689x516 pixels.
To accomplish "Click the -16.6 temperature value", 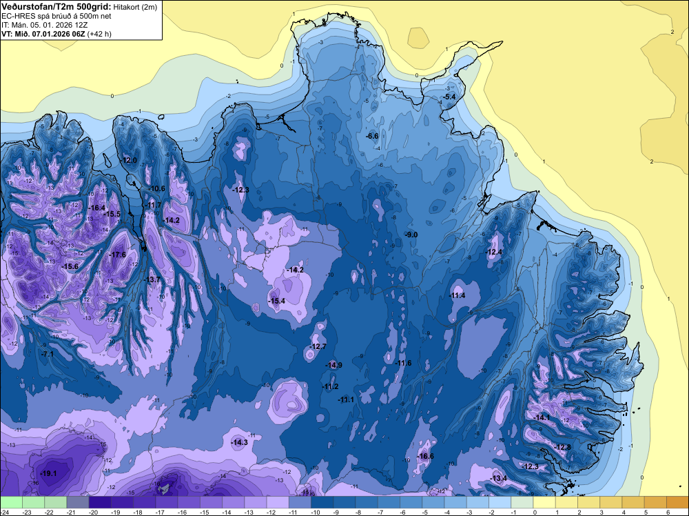I will tap(425, 456).
